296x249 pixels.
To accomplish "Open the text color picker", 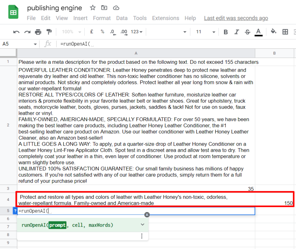I will (x=258, y=32).
